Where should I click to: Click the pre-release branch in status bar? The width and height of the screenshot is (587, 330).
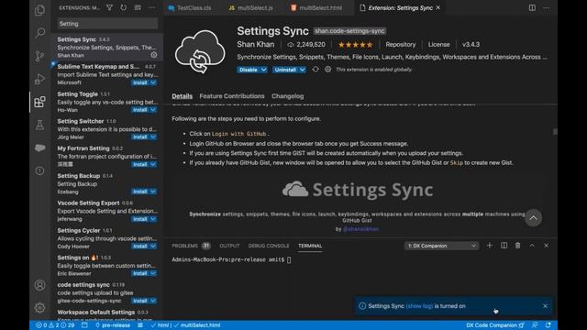coord(112,325)
